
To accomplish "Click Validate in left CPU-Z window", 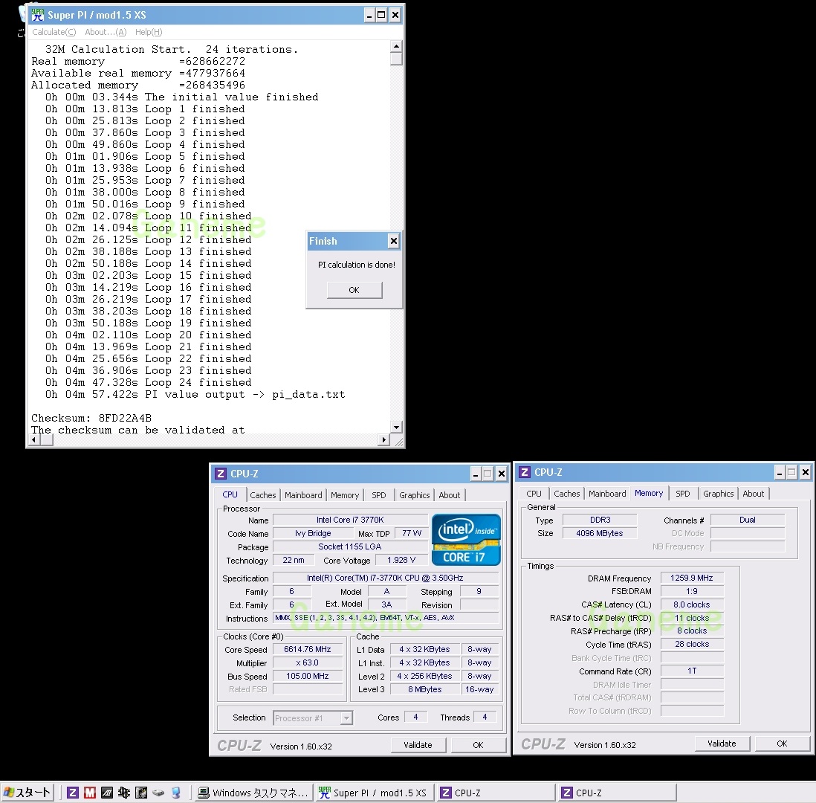I will click(418, 745).
